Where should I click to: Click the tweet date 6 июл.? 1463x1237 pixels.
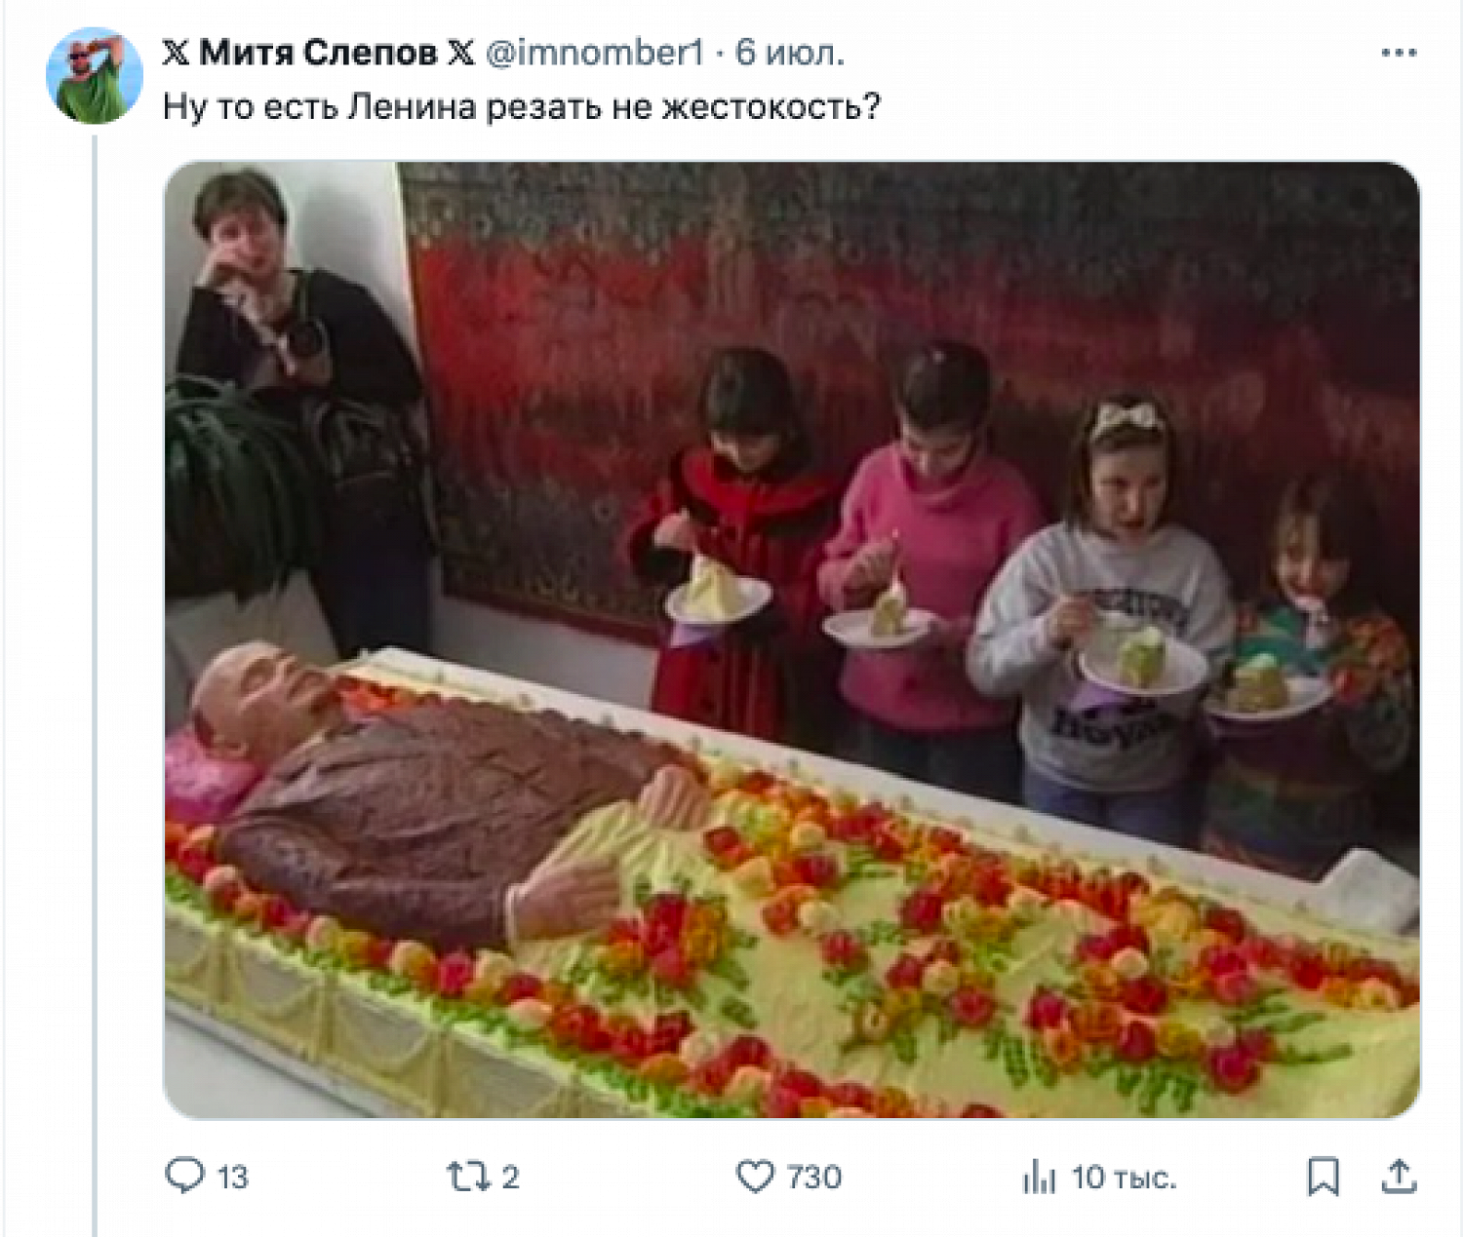(x=789, y=53)
